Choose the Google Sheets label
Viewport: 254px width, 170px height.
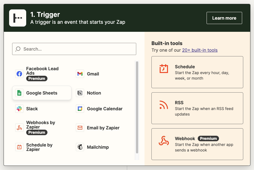pyautogui.click(x=42, y=93)
